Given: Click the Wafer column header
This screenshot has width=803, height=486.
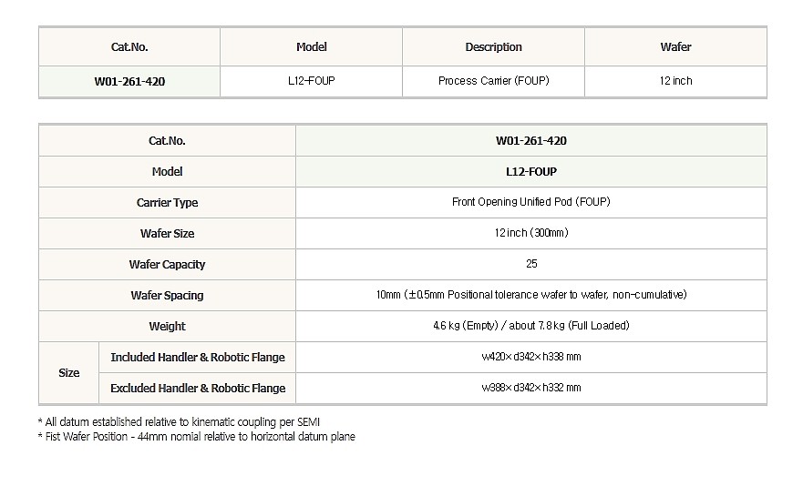Looking at the screenshot, I should (x=675, y=47).
